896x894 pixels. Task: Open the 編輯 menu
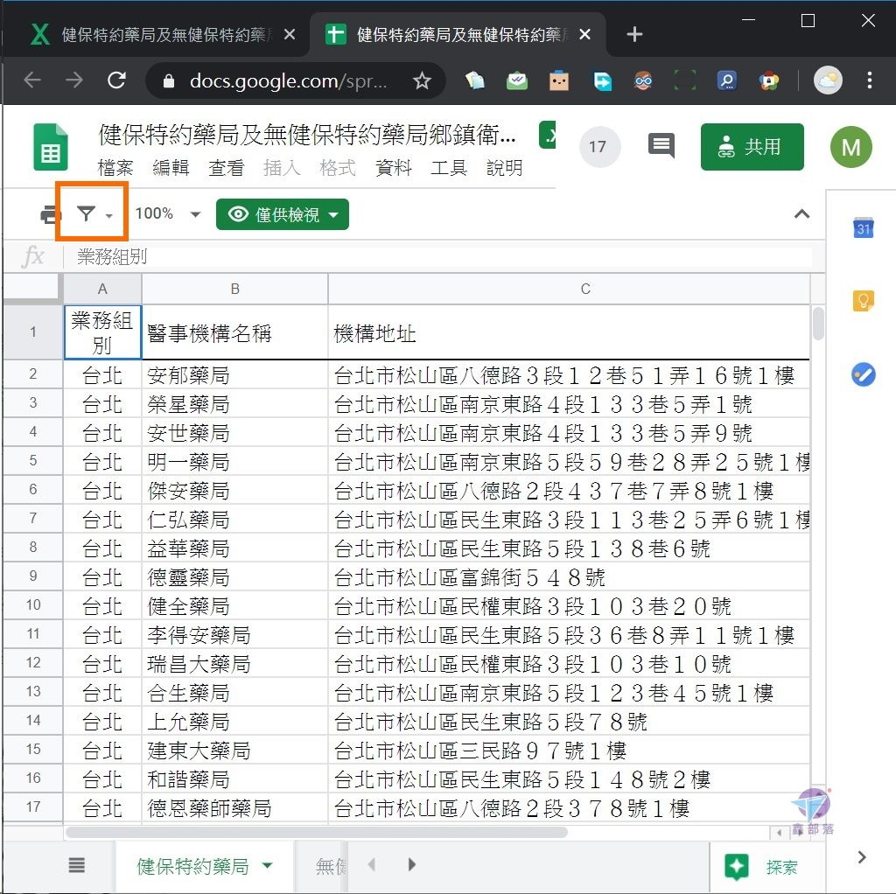tap(171, 167)
